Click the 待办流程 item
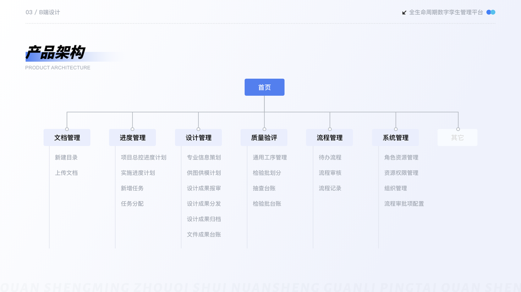Screen dimensions: 521x292 [x=330, y=157]
